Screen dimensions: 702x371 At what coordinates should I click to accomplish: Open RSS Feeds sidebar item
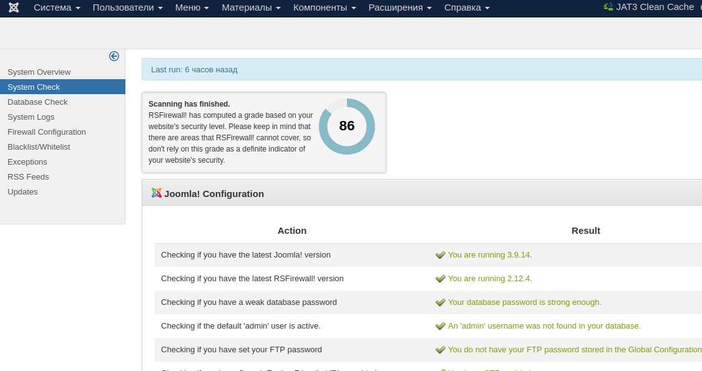28,177
